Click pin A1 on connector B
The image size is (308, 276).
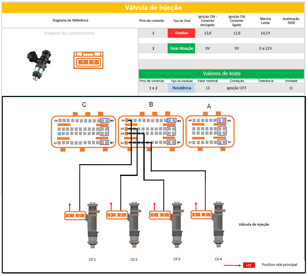[x=127, y=143]
